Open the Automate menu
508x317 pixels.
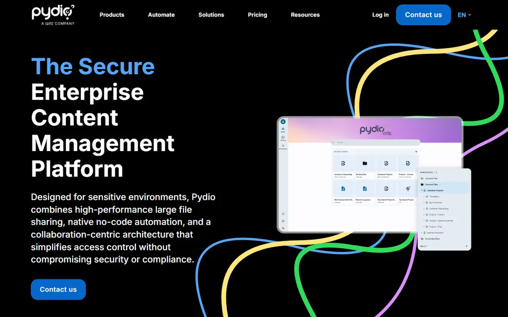point(161,15)
